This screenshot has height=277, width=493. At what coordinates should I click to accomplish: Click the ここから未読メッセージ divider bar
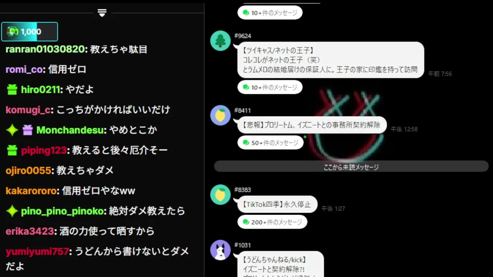coord(351,167)
